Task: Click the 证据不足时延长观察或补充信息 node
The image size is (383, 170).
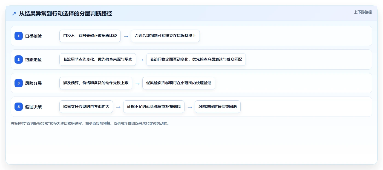Action: (154, 107)
